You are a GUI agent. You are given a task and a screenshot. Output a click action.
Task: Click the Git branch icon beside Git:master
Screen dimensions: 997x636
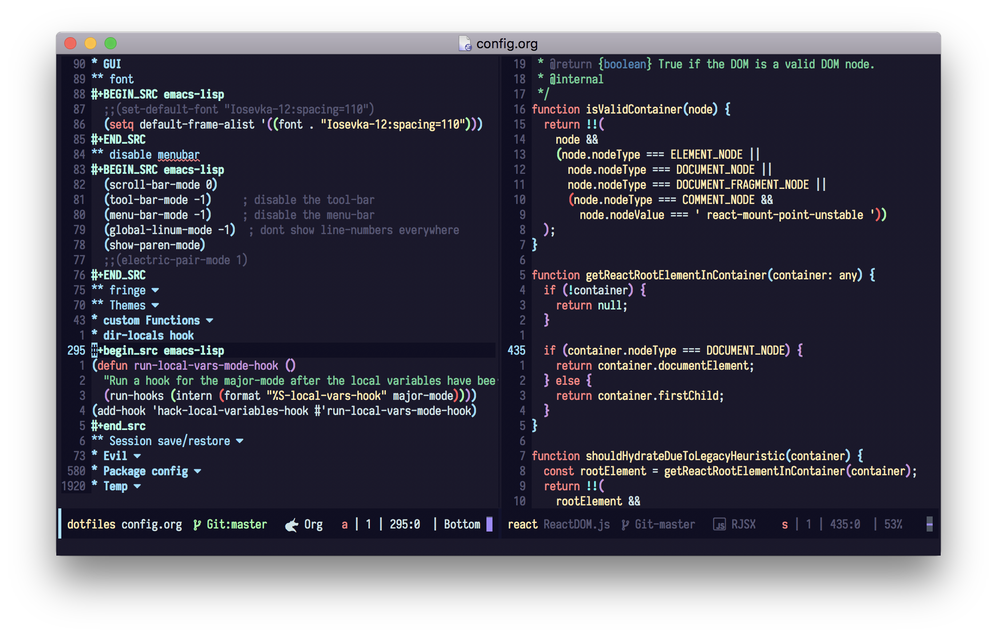(197, 524)
